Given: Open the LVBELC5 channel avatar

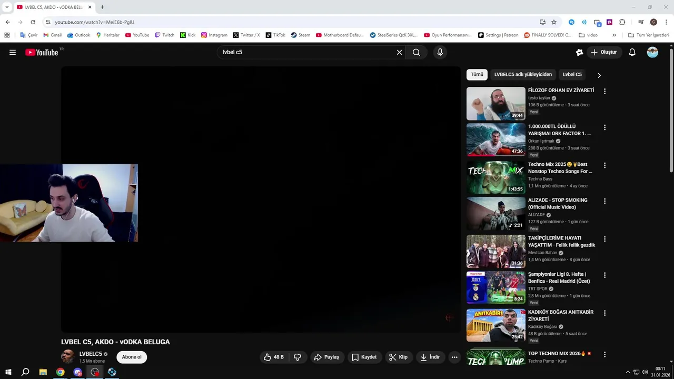Looking at the screenshot, I should 68,357.
